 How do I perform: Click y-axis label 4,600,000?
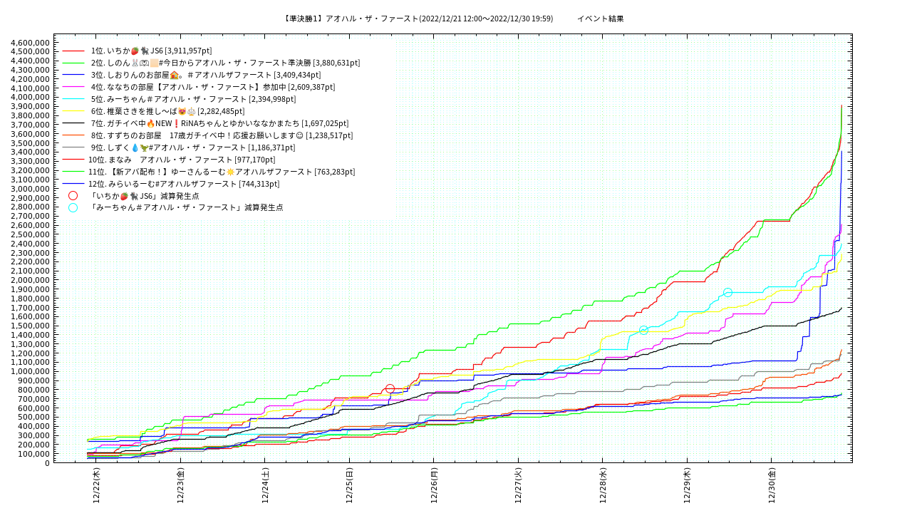tap(31, 42)
